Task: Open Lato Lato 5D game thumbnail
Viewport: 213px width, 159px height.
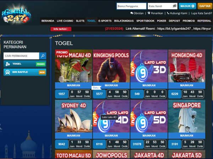Action: (149, 116)
